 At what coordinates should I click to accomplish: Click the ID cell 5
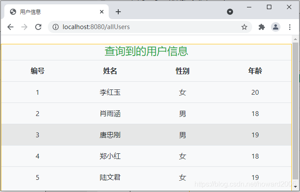[x=37, y=178]
